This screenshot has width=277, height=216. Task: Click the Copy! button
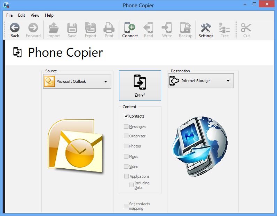[140, 85]
